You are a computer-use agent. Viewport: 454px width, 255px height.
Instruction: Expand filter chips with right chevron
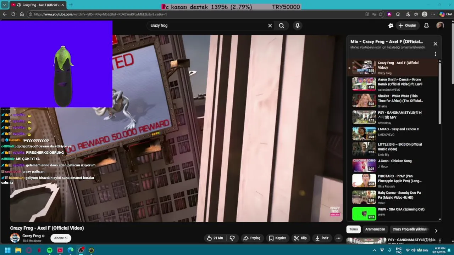(x=436, y=231)
